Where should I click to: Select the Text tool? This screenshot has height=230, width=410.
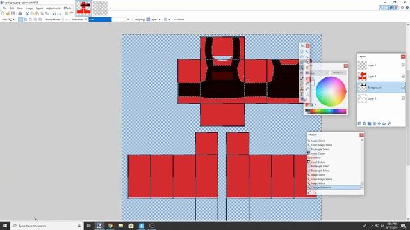click(x=302, y=94)
